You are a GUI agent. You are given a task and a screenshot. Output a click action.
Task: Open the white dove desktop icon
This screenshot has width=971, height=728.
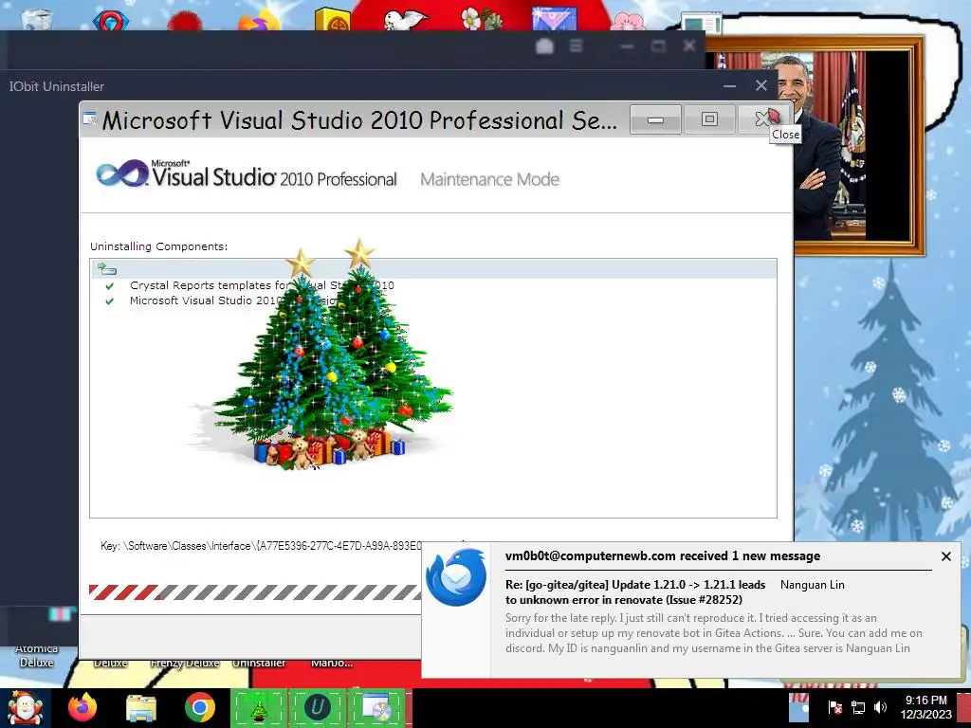pyautogui.click(x=405, y=19)
